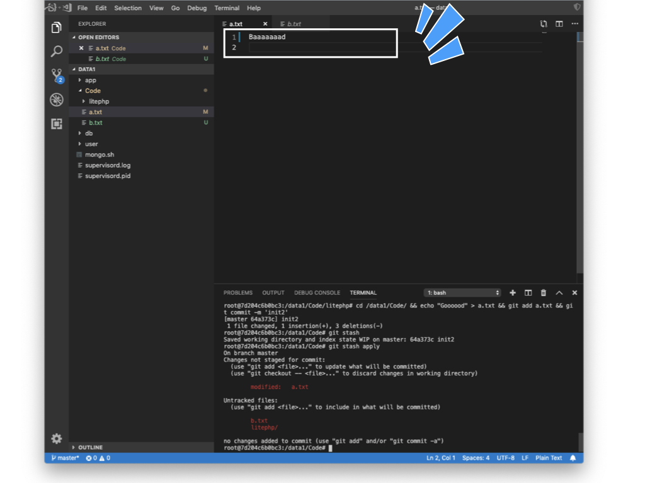Open the Debug view icon
Screen dimensions: 645x483
click(57, 99)
